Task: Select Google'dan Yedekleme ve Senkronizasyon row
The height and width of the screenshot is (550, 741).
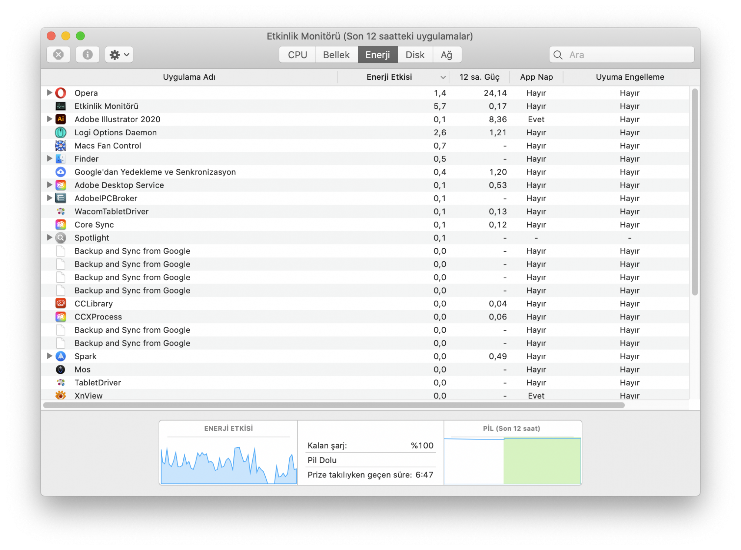Action: (365, 172)
